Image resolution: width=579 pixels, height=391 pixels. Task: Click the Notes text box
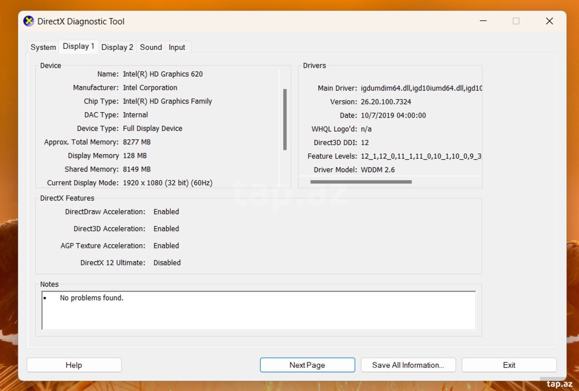click(259, 310)
